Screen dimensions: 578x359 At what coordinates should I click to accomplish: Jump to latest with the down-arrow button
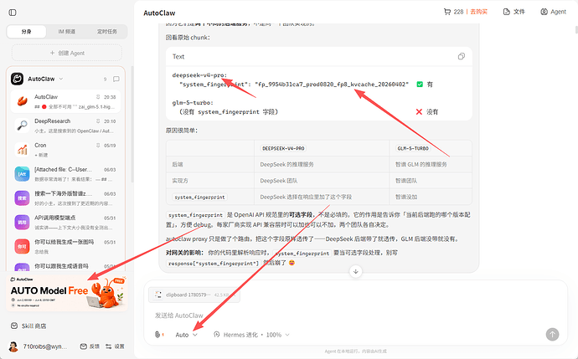[x=356, y=272]
